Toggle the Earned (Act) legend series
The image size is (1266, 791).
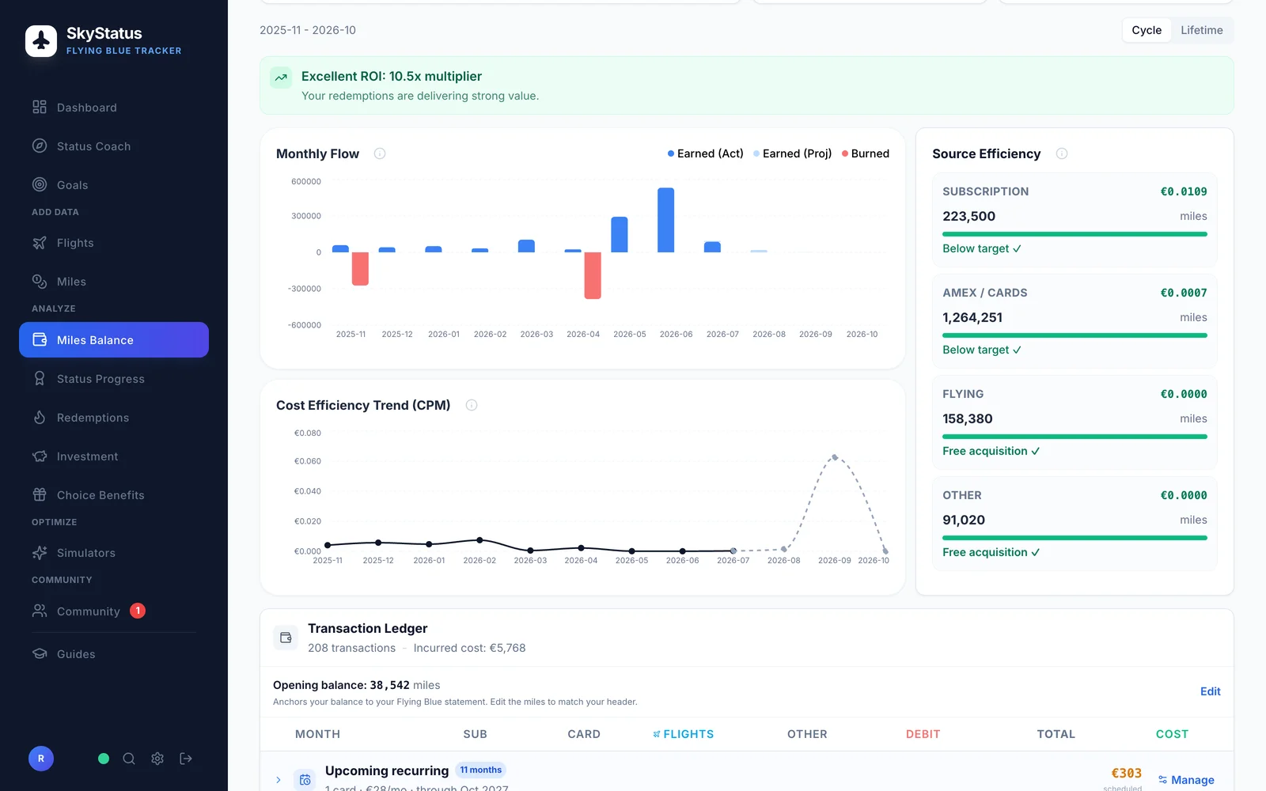(x=706, y=153)
